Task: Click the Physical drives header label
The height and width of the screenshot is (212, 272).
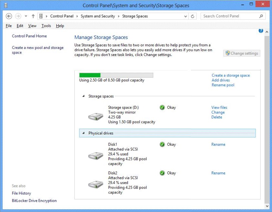Action: coord(101,133)
